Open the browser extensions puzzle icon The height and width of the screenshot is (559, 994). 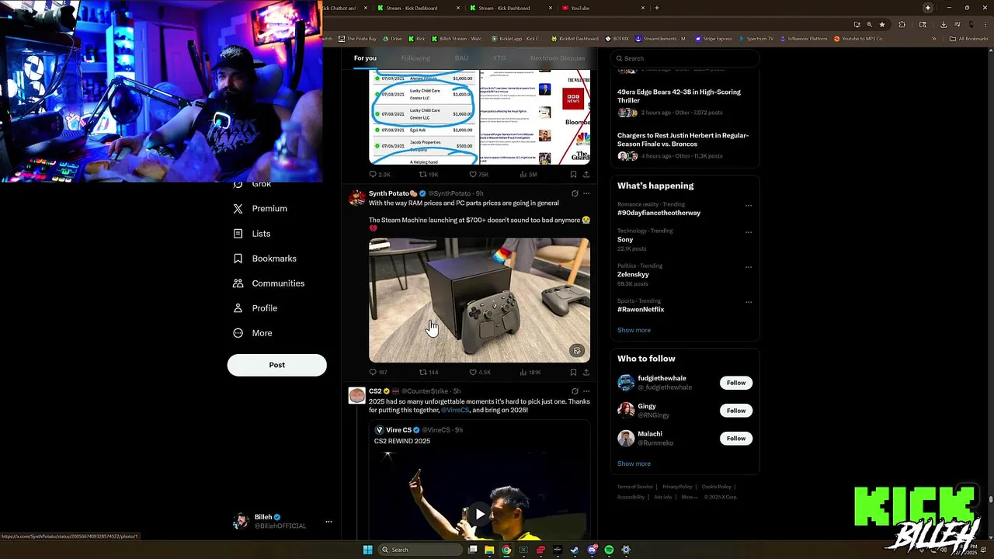tap(902, 24)
